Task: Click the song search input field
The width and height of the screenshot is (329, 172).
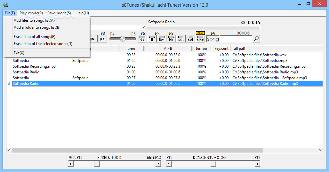Action: click(x=236, y=39)
